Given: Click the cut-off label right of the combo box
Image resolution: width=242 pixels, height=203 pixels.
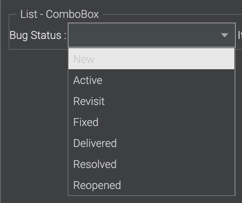Looking at the screenshot, I should [x=240, y=35].
